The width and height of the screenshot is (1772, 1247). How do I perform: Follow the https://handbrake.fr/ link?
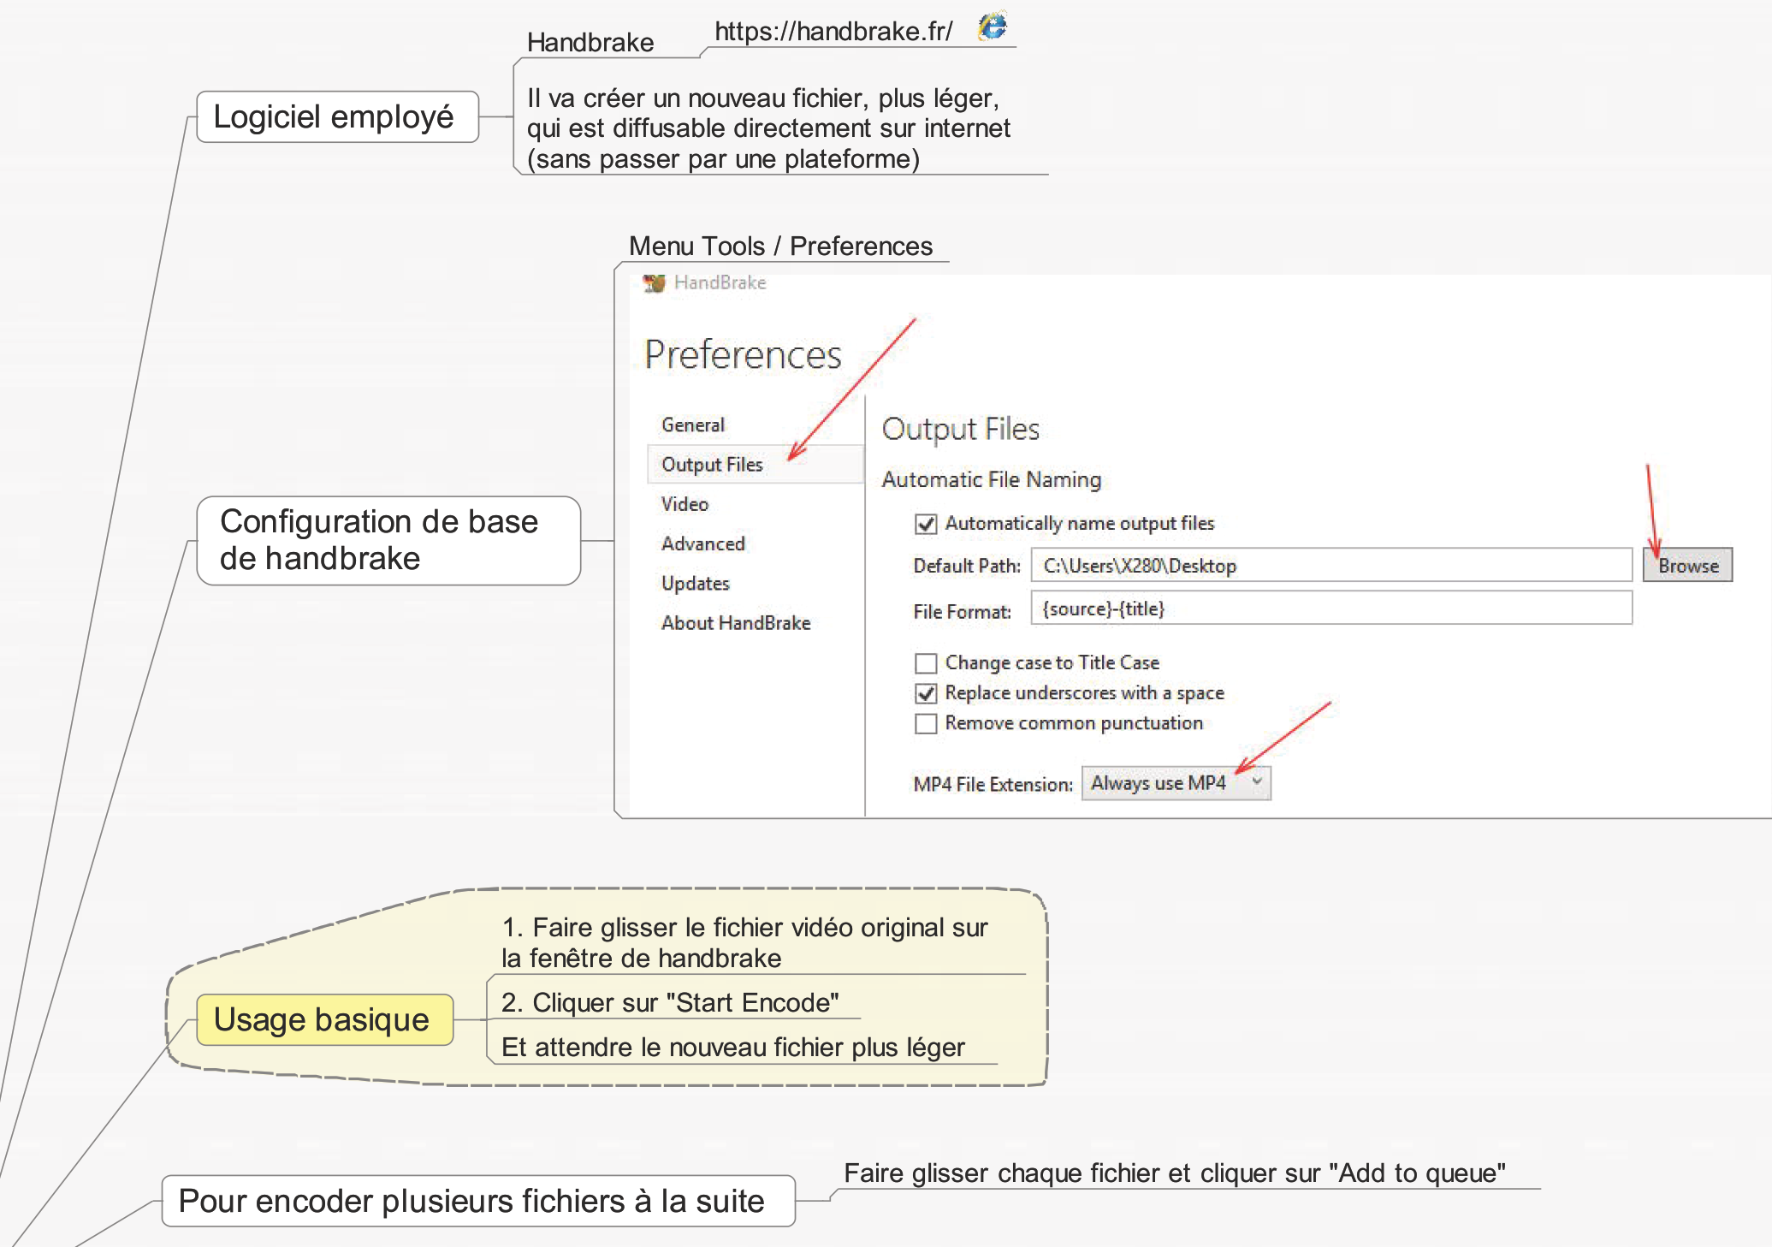[x=833, y=32]
